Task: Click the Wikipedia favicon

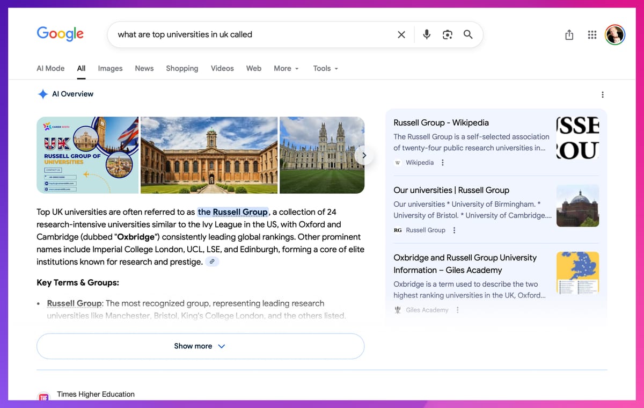Action: [398, 163]
